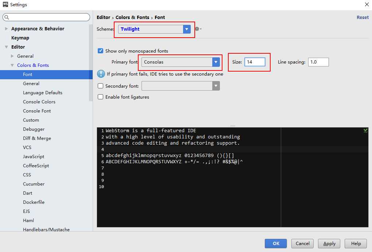Click the Help button
372x252 pixels.
[356, 244]
